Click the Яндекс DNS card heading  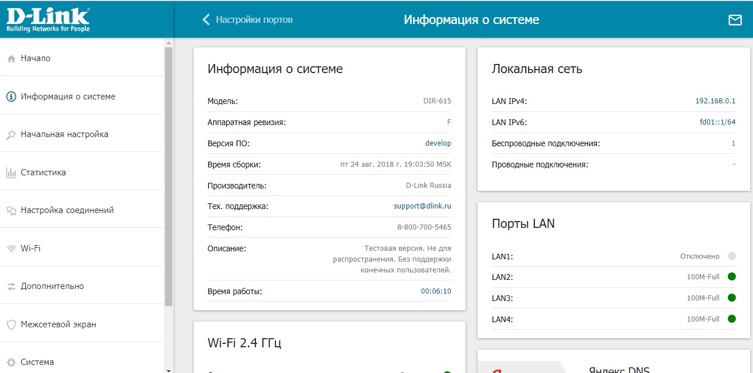click(619, 370)
